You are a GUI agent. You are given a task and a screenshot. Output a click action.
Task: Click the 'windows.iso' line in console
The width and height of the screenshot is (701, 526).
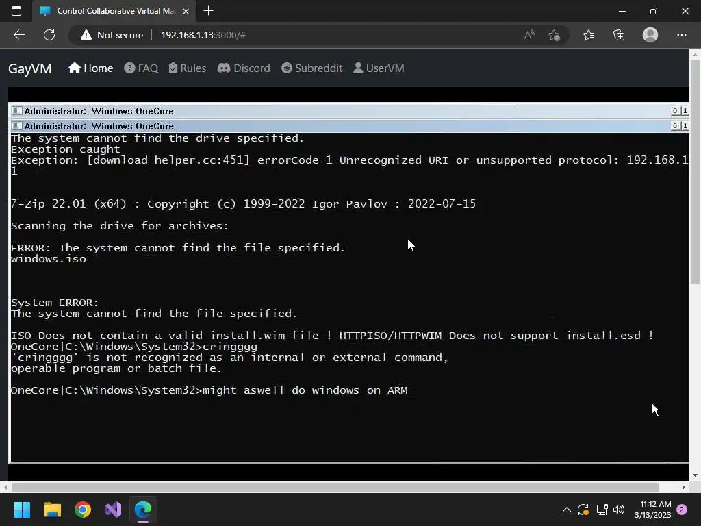(49, 259)
